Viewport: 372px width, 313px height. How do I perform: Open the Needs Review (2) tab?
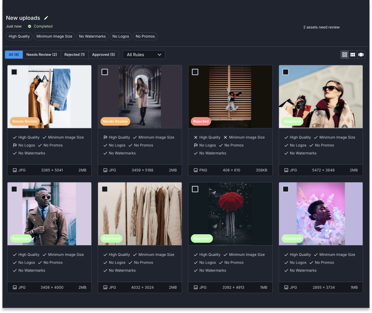[42, 54]
